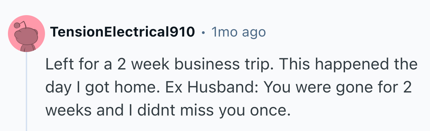Image resolution: width=430 pixels, height=131 pixels.
Task: Click the Snoo head silhouette in the avatar
Action: coord(28,37)
